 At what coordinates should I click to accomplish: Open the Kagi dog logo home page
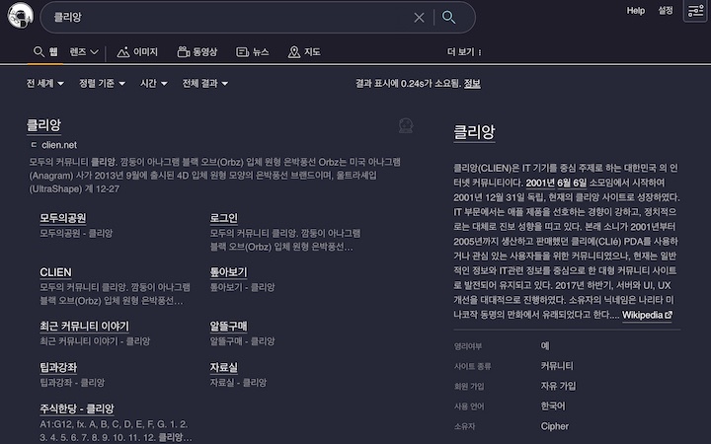coord(20,16)
